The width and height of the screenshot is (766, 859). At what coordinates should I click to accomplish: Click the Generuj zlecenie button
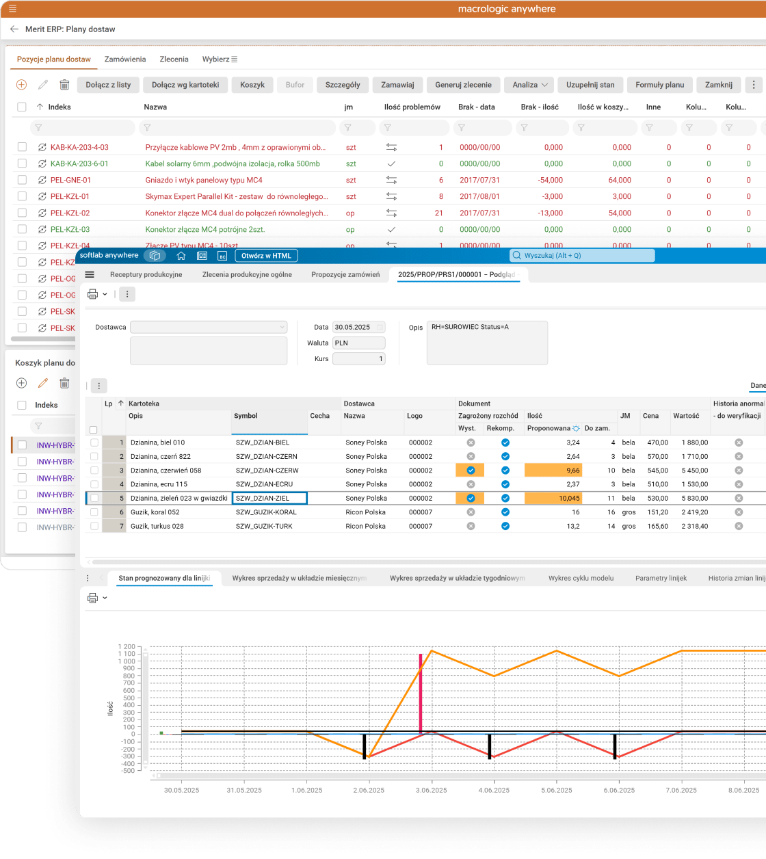463,85
